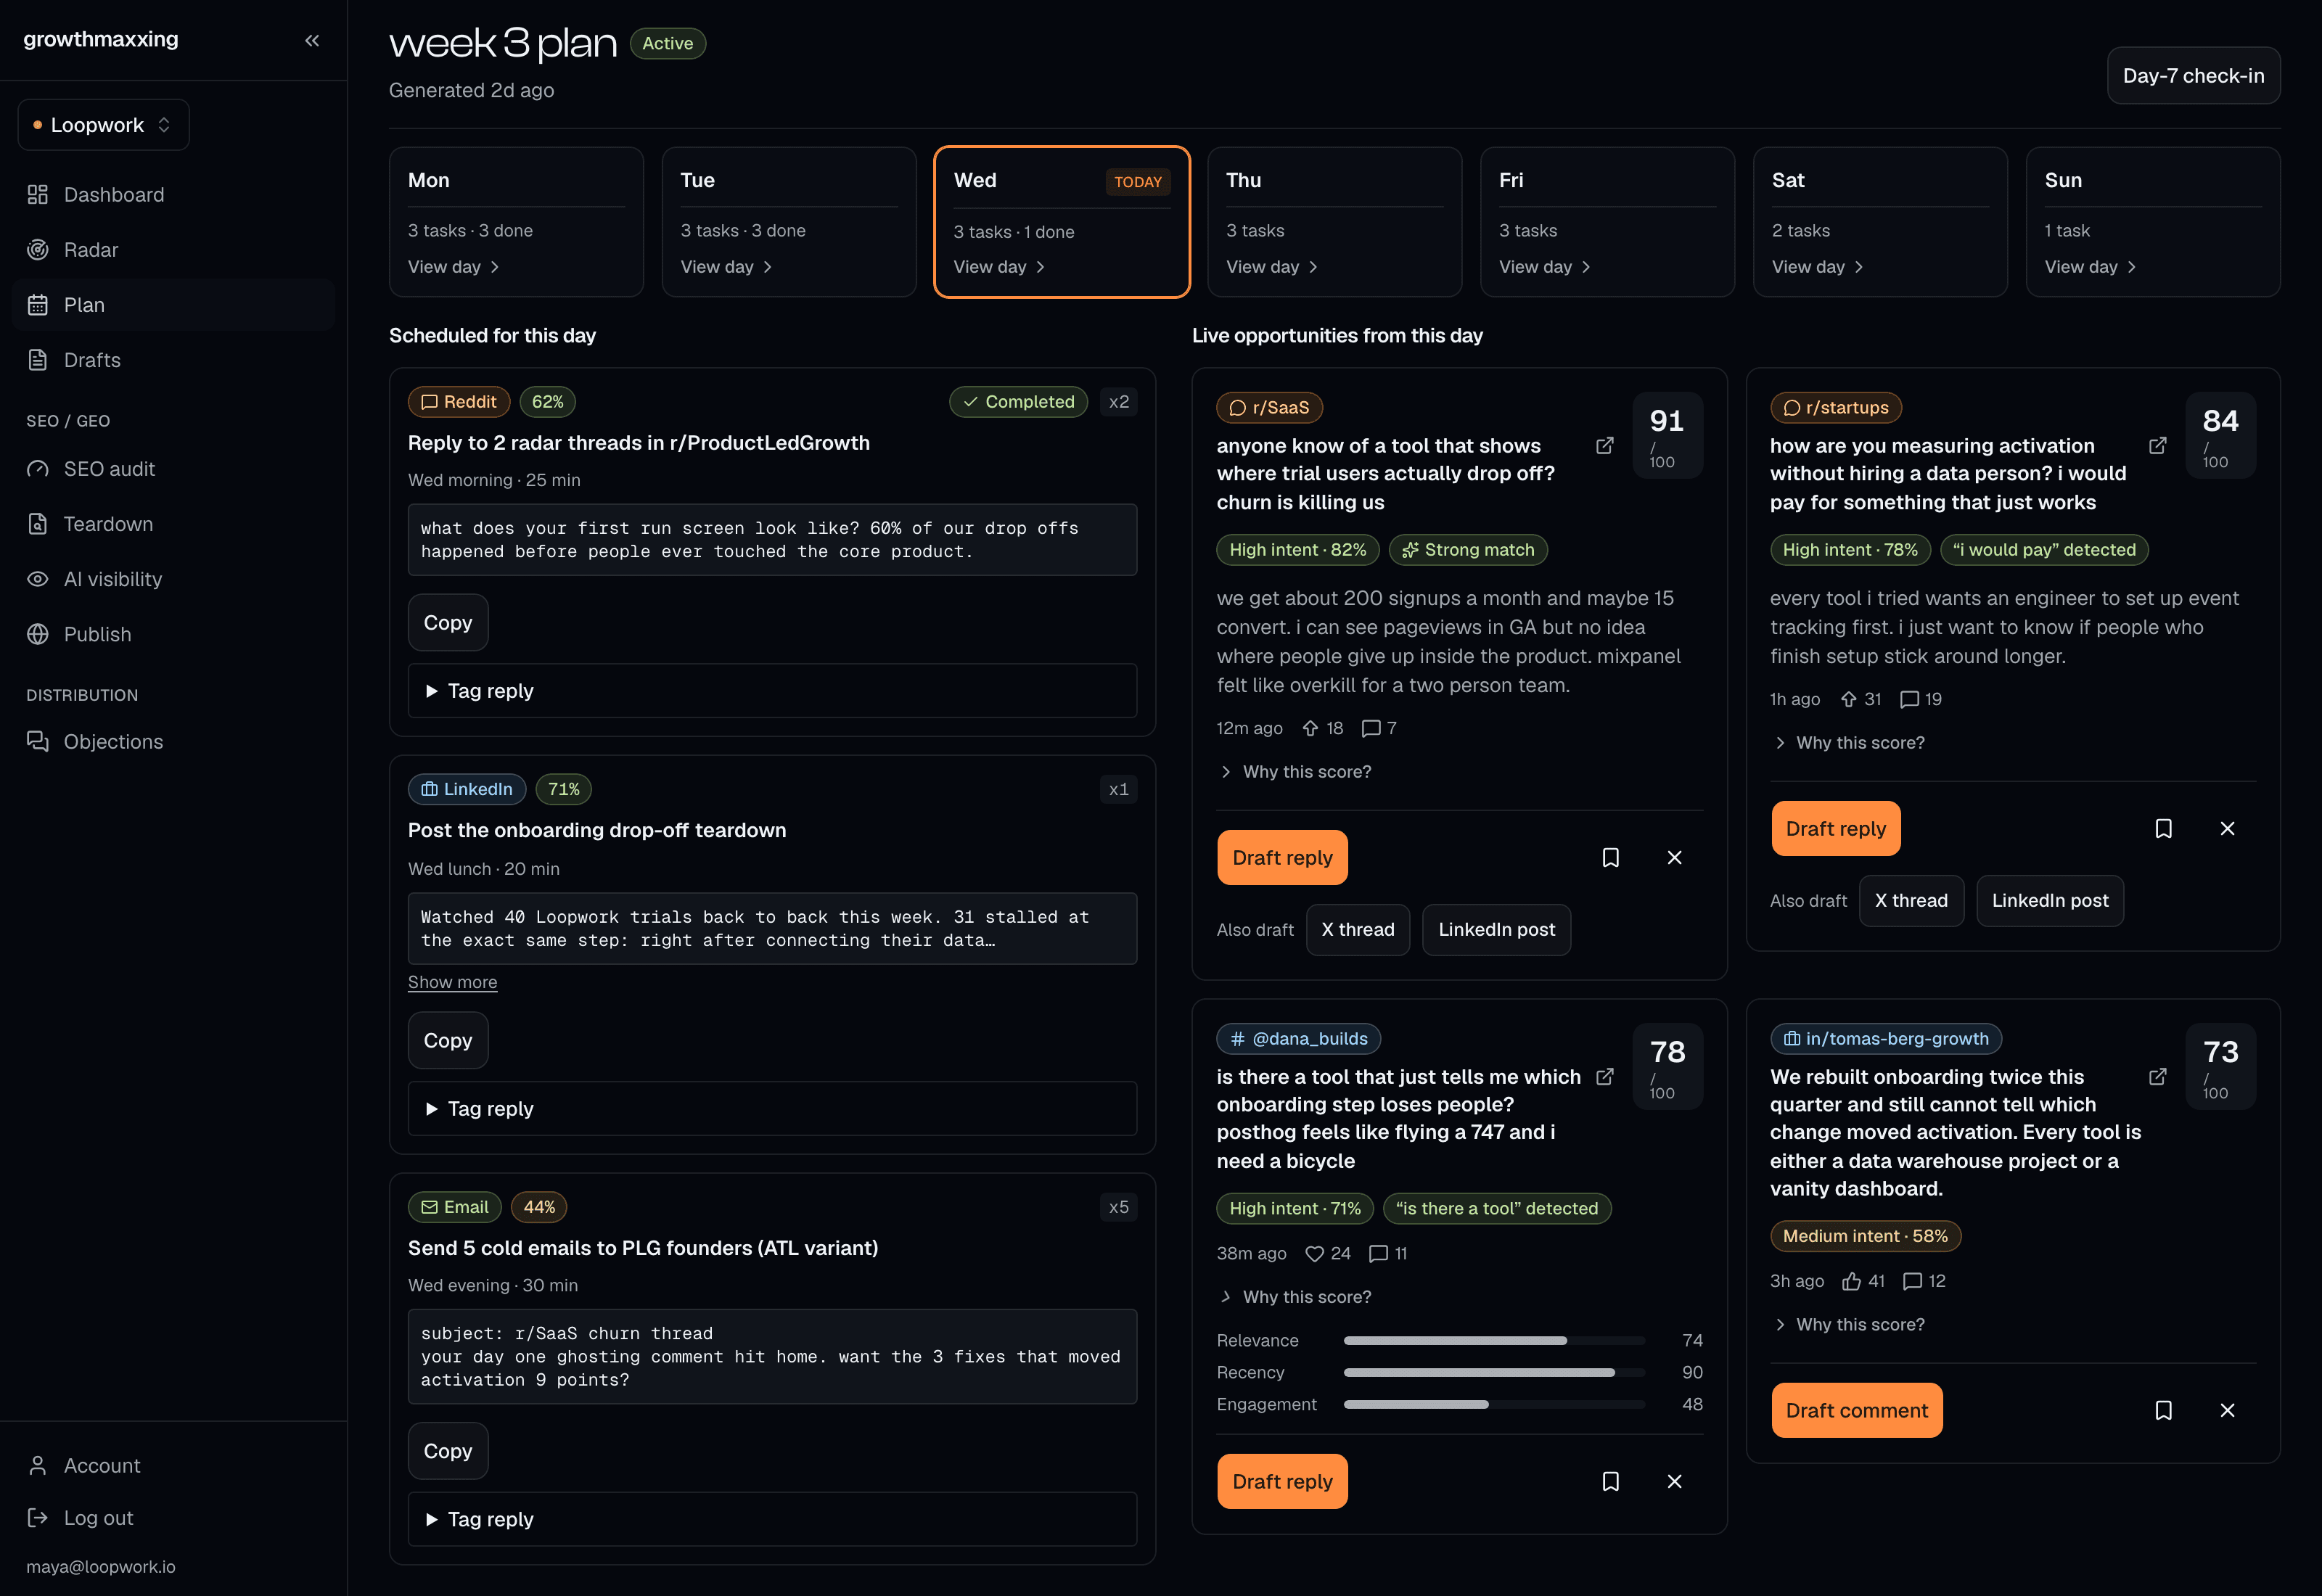Draft reply for the r/SaaS thread
The image size is (2322, 1596).
[1282, 857]
